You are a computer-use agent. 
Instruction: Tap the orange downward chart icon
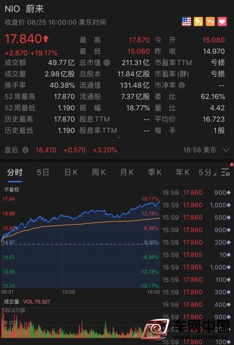[x=210, y=22]
